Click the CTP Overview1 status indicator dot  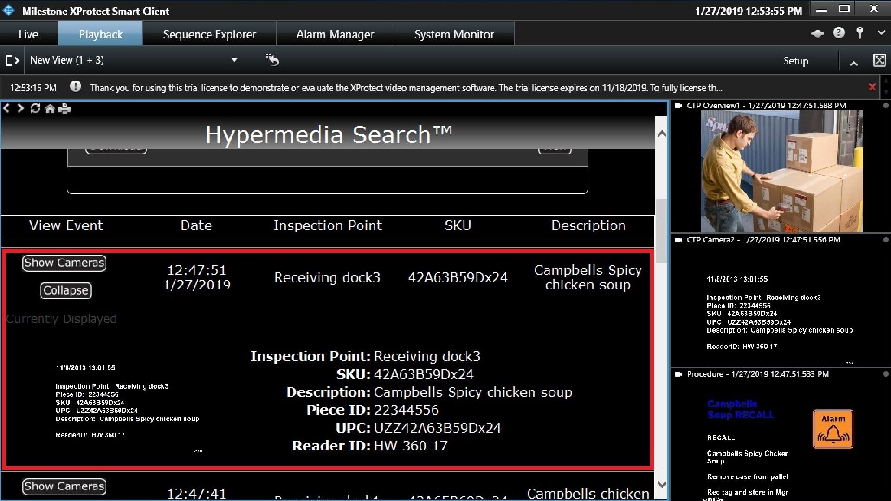coord(885,106)
